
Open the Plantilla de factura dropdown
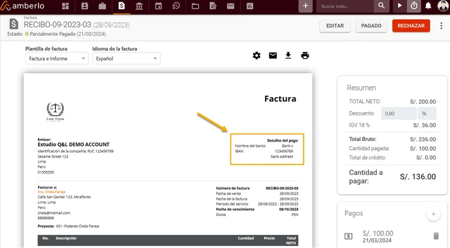point(57,59)
